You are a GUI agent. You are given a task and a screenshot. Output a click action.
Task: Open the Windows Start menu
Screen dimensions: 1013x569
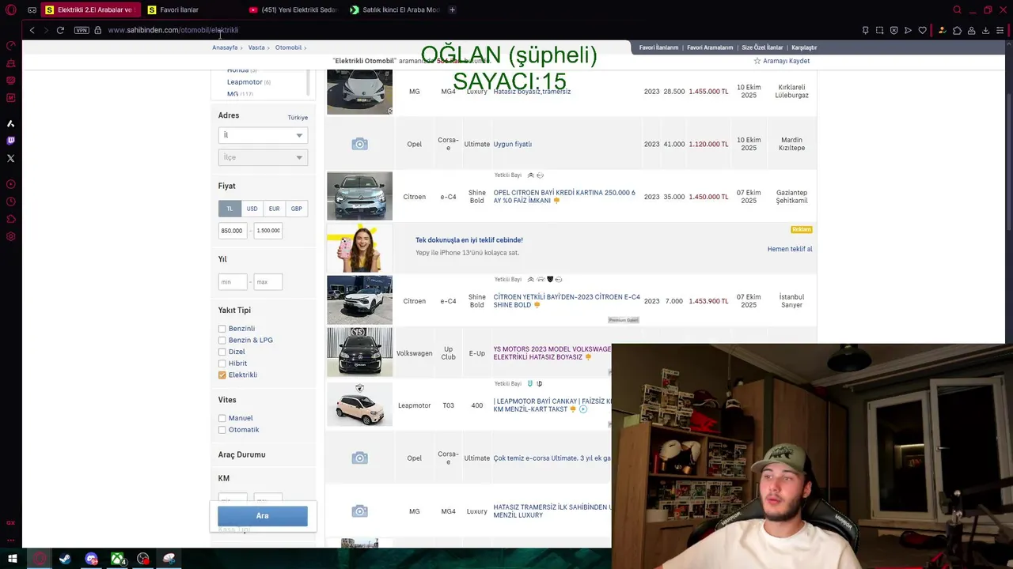13,559
